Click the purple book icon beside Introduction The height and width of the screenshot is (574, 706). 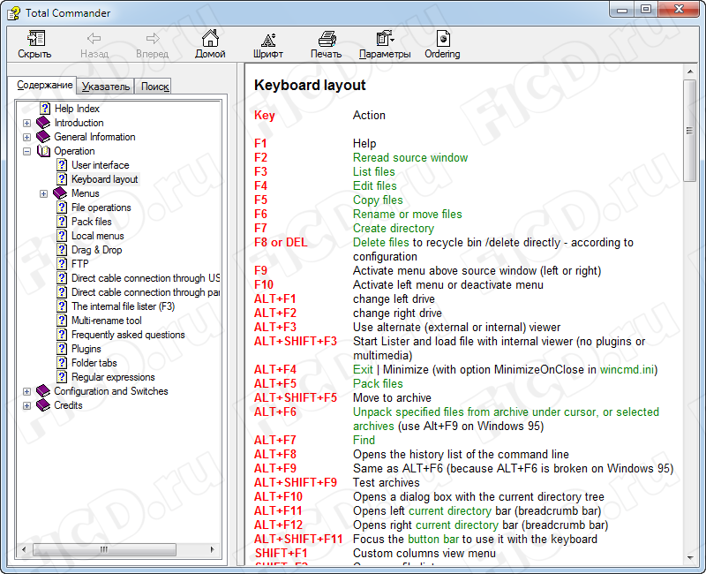(43, 123)
